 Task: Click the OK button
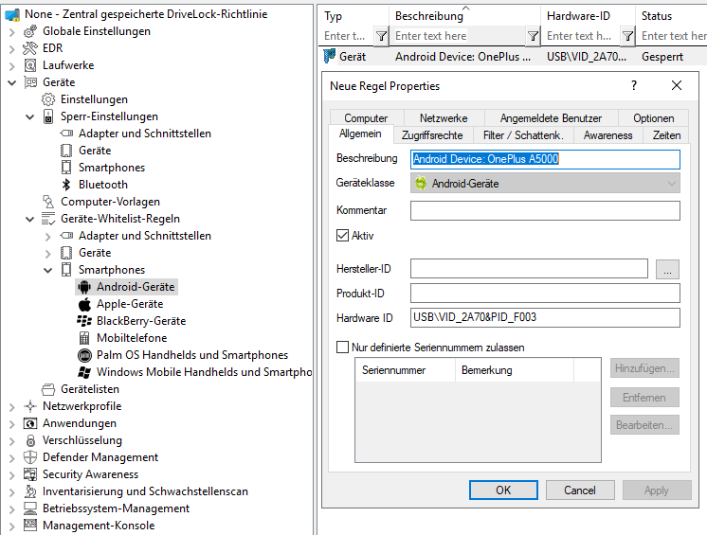pyautogui.click(x=503, y=490)
